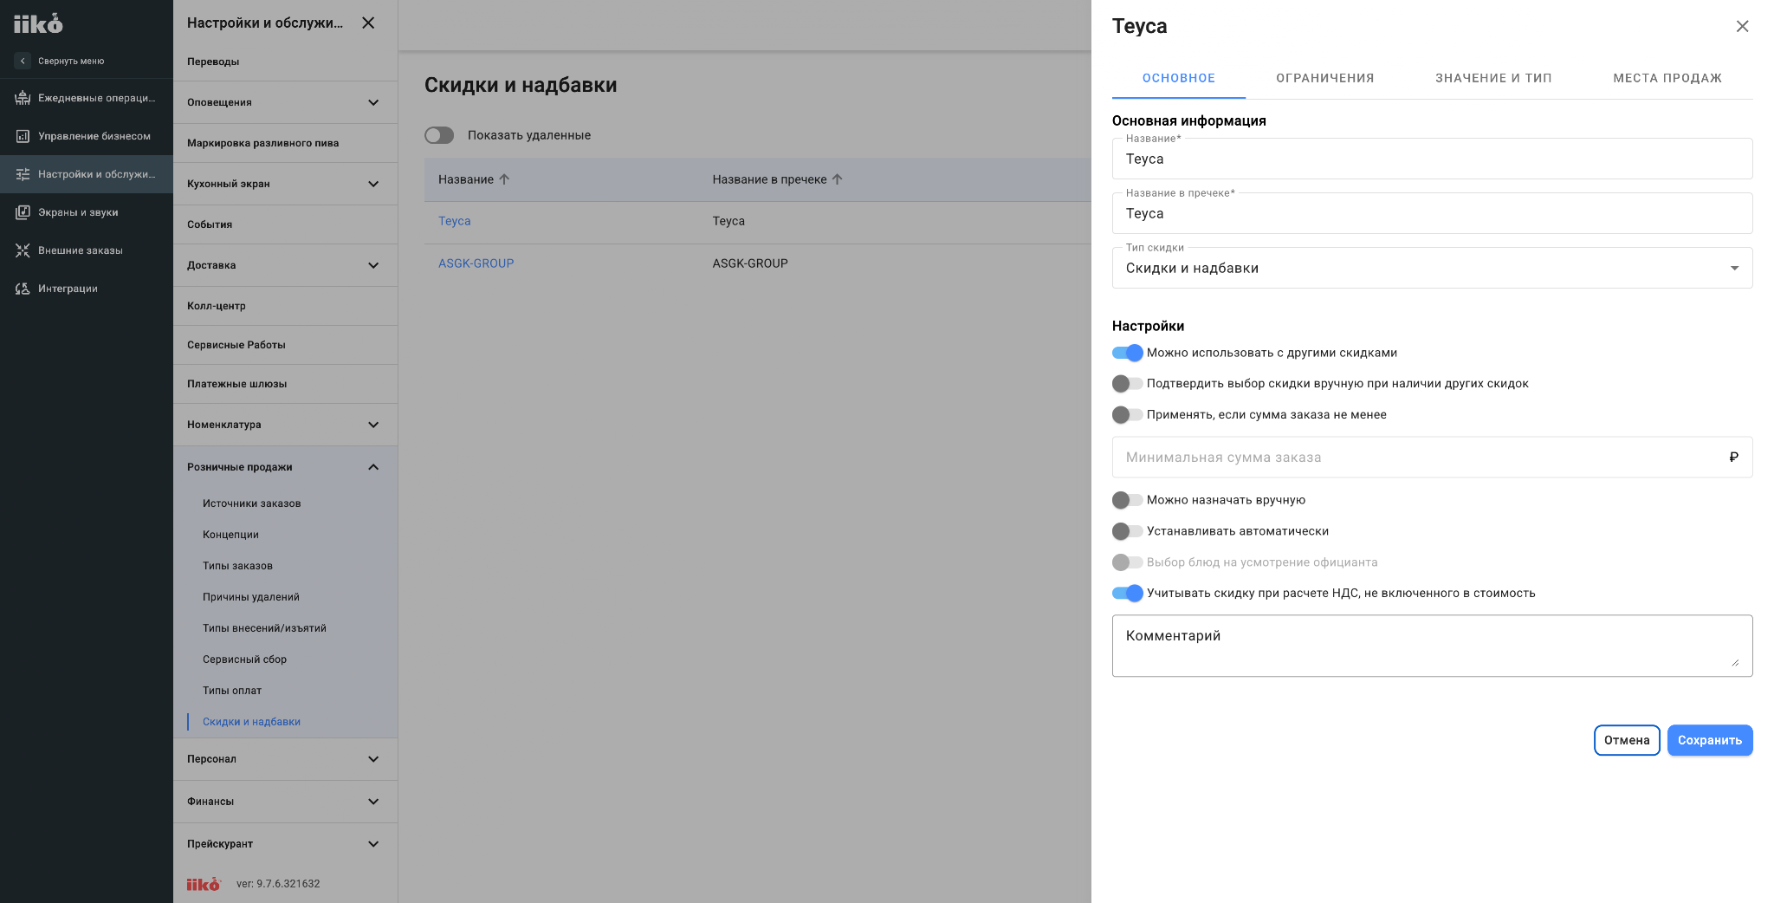
Task: Expand the Доставка section
Action: 373,265
